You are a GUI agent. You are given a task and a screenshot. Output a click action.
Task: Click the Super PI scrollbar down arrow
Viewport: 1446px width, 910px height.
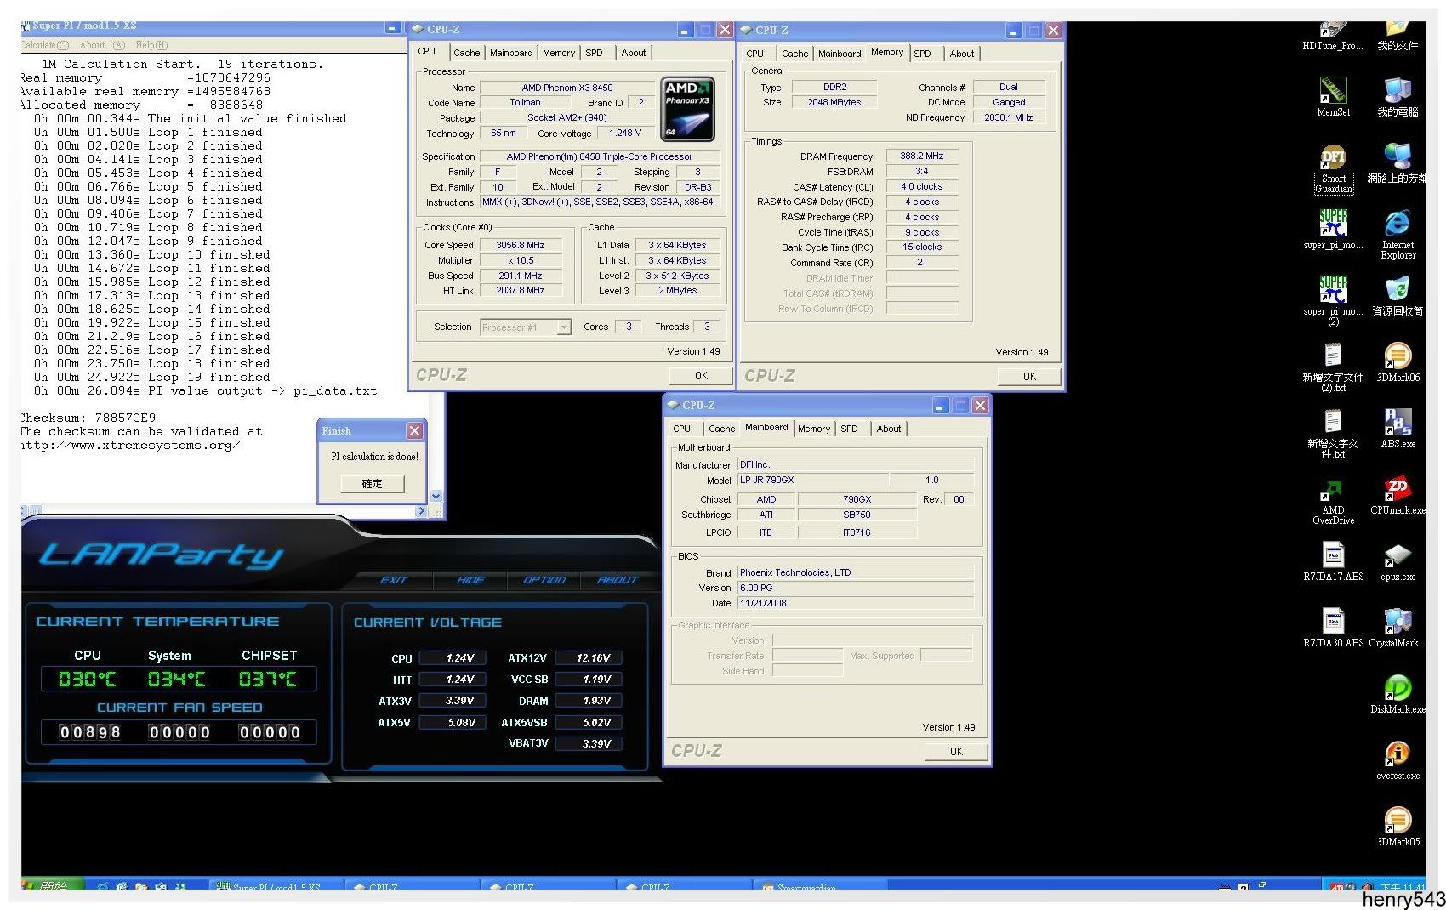point(436,497)
